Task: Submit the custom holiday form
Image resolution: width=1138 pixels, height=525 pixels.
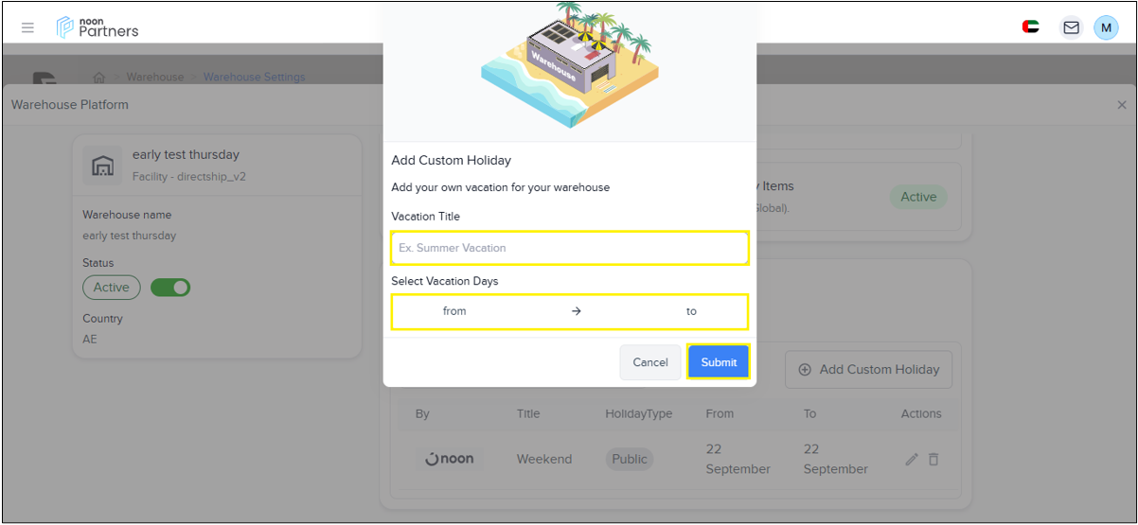Action: pos(719,362)
